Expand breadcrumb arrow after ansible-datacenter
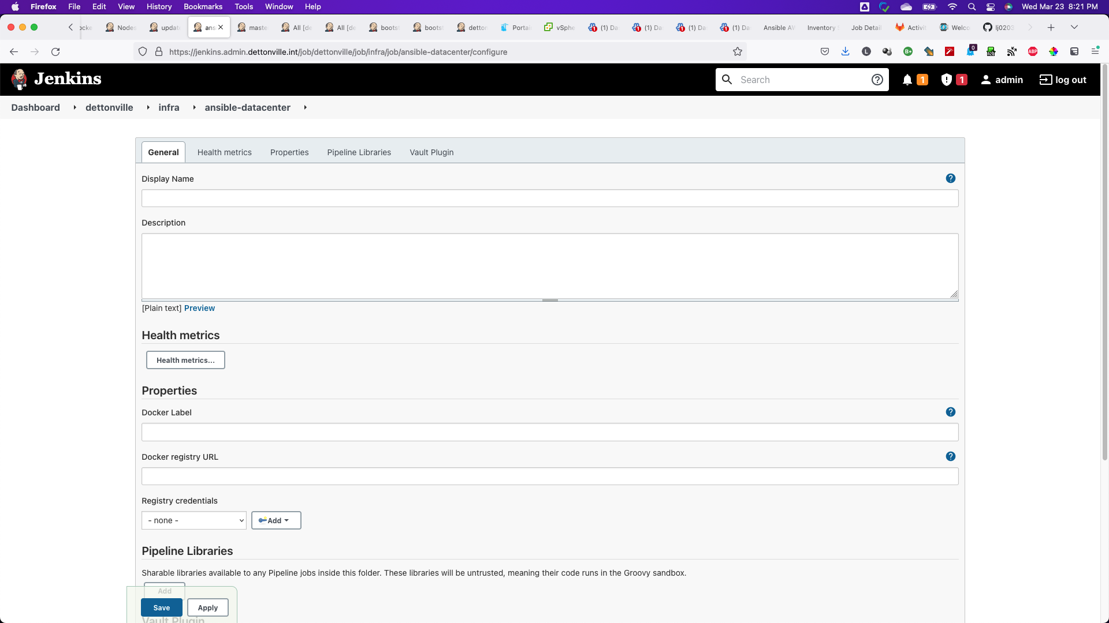This screenshot has height=623, width=1109. click(x=305, y=108)
